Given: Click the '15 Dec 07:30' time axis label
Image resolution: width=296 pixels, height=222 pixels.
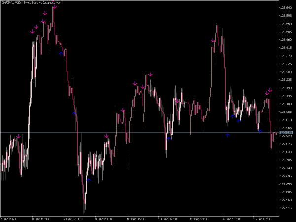Looking at the screenshot, I should [262, 219].
